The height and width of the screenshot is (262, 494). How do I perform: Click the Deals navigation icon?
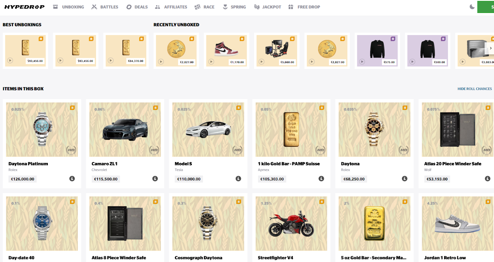(129, 7)
